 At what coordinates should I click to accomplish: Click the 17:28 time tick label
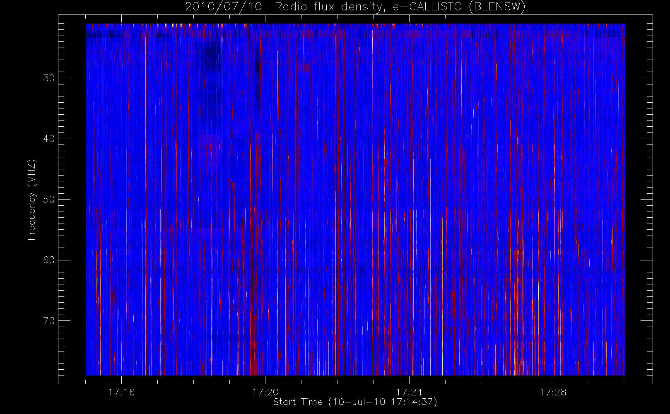click(x=553, y=392)
